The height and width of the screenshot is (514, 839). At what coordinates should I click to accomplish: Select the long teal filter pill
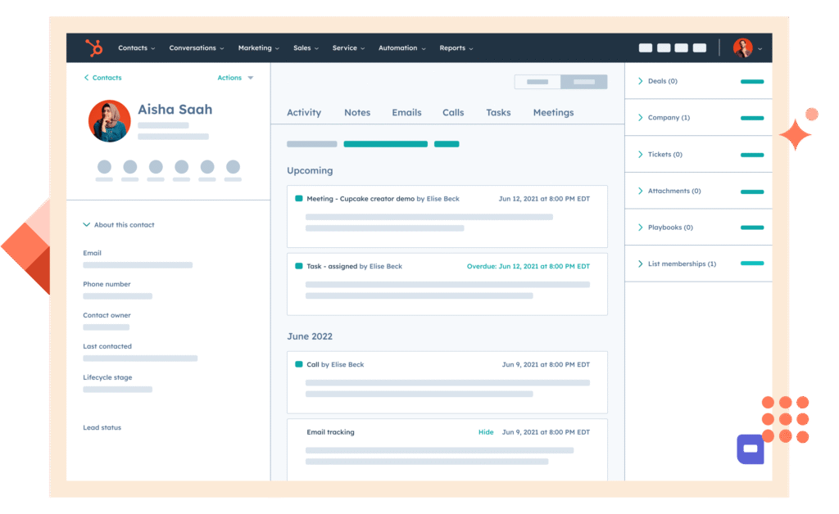coord(385,144)
